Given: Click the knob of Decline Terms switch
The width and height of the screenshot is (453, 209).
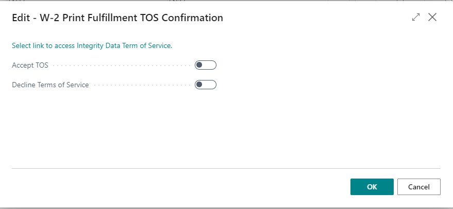Looking at the screenshot, I should 199,85.
